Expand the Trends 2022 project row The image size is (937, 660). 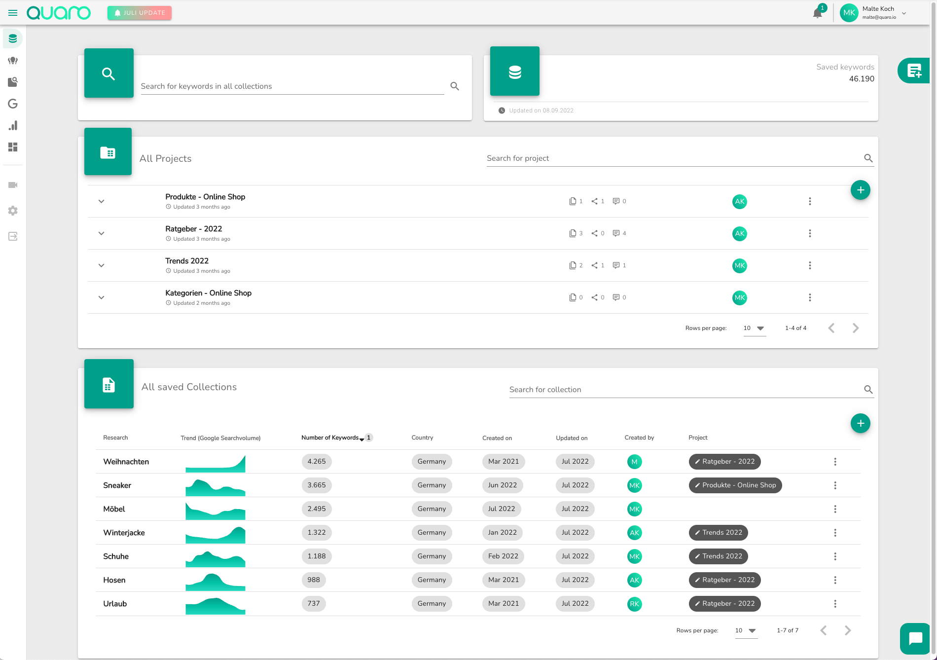click(x=101, y=265)
